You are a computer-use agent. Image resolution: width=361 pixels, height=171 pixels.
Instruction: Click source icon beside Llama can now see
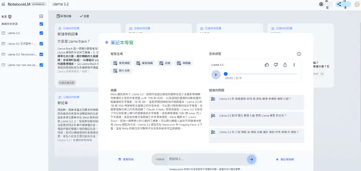pos(3,65)
